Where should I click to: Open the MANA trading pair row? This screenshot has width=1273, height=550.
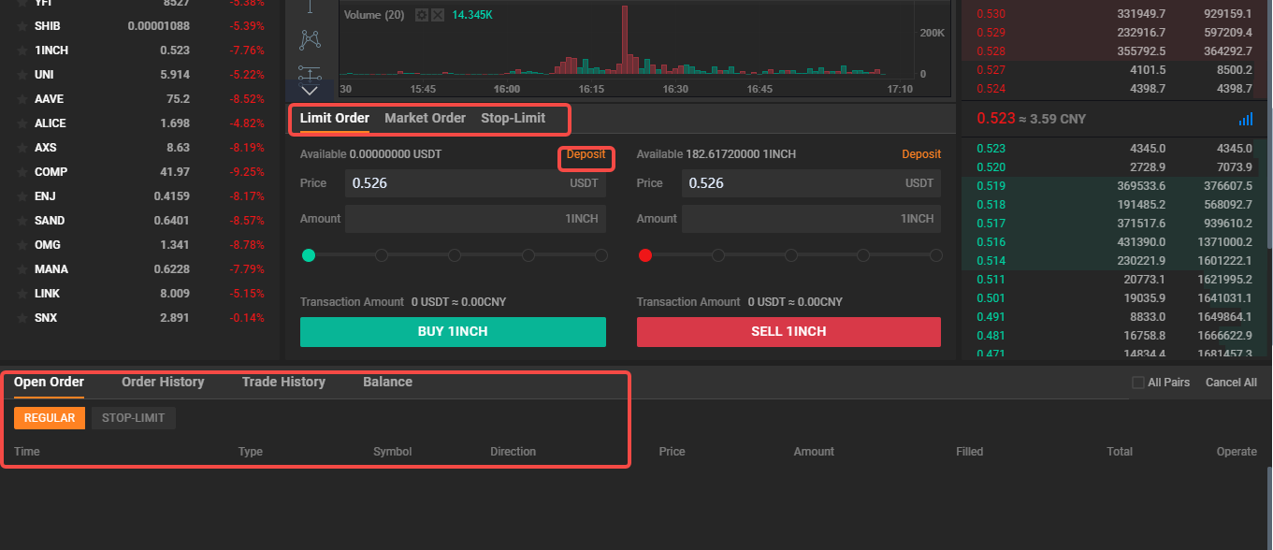(140, 269)
